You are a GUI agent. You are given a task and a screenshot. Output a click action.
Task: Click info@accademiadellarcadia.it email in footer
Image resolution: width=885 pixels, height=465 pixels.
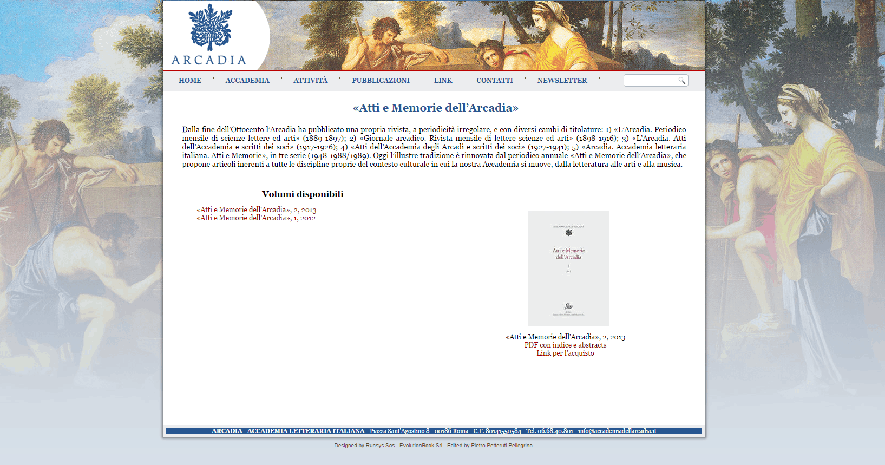pyautogui.click(x=617, y=431)
